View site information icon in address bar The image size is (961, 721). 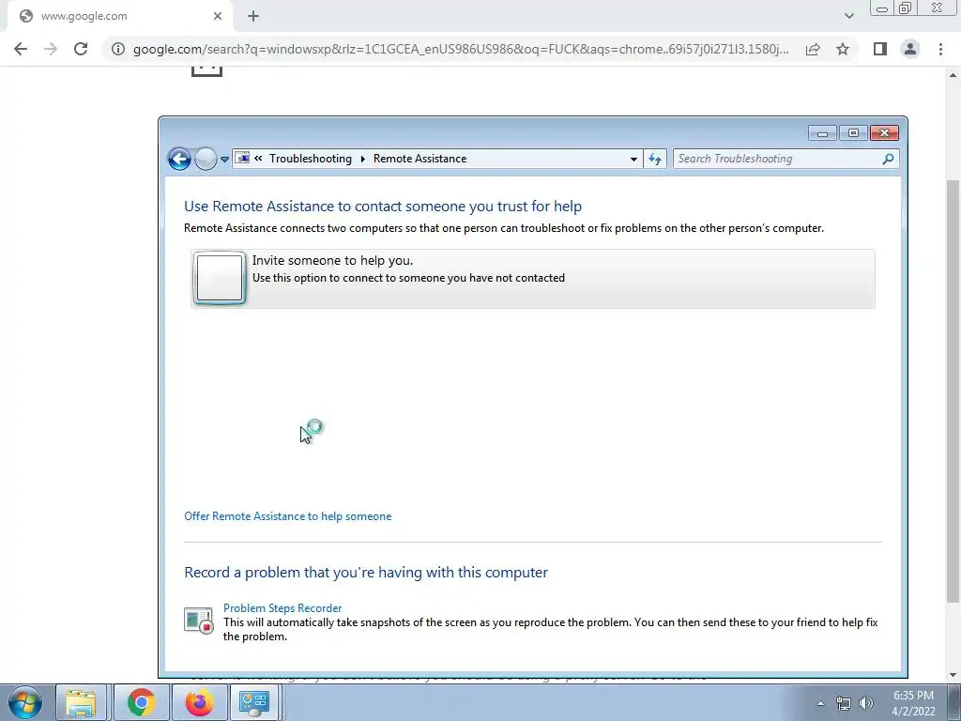(x=118, y=49)
